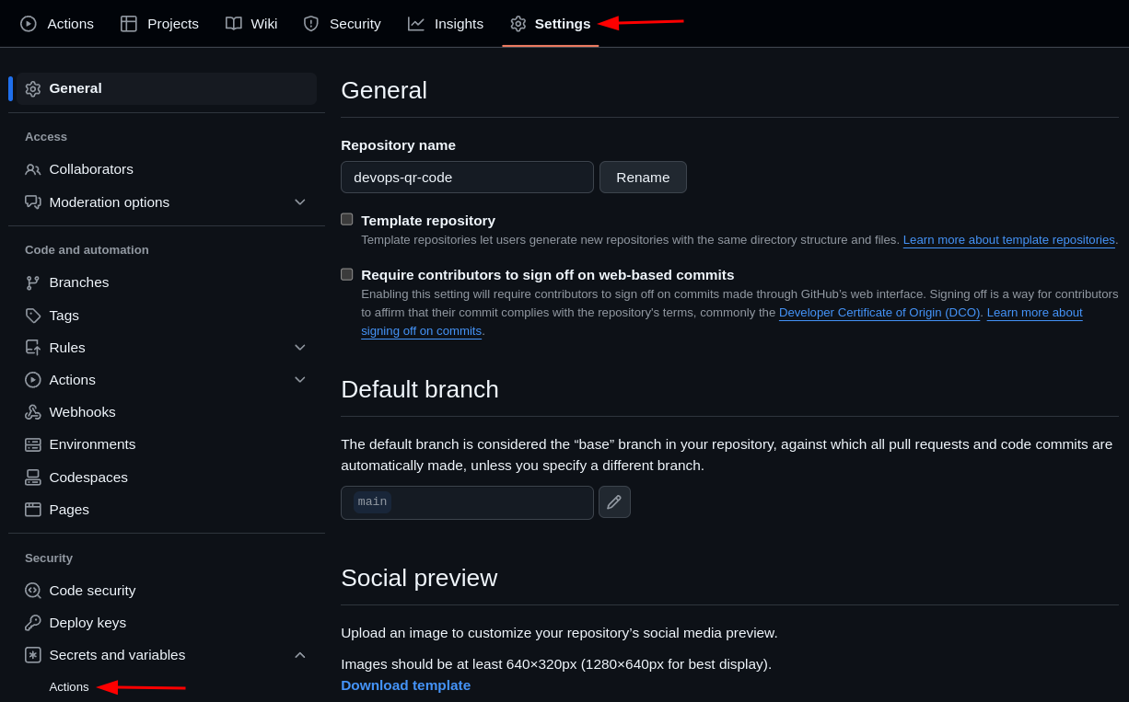Click the Webhooks icon
The width and height of the screenshot is (1129, 702).
tap(33, 412)
